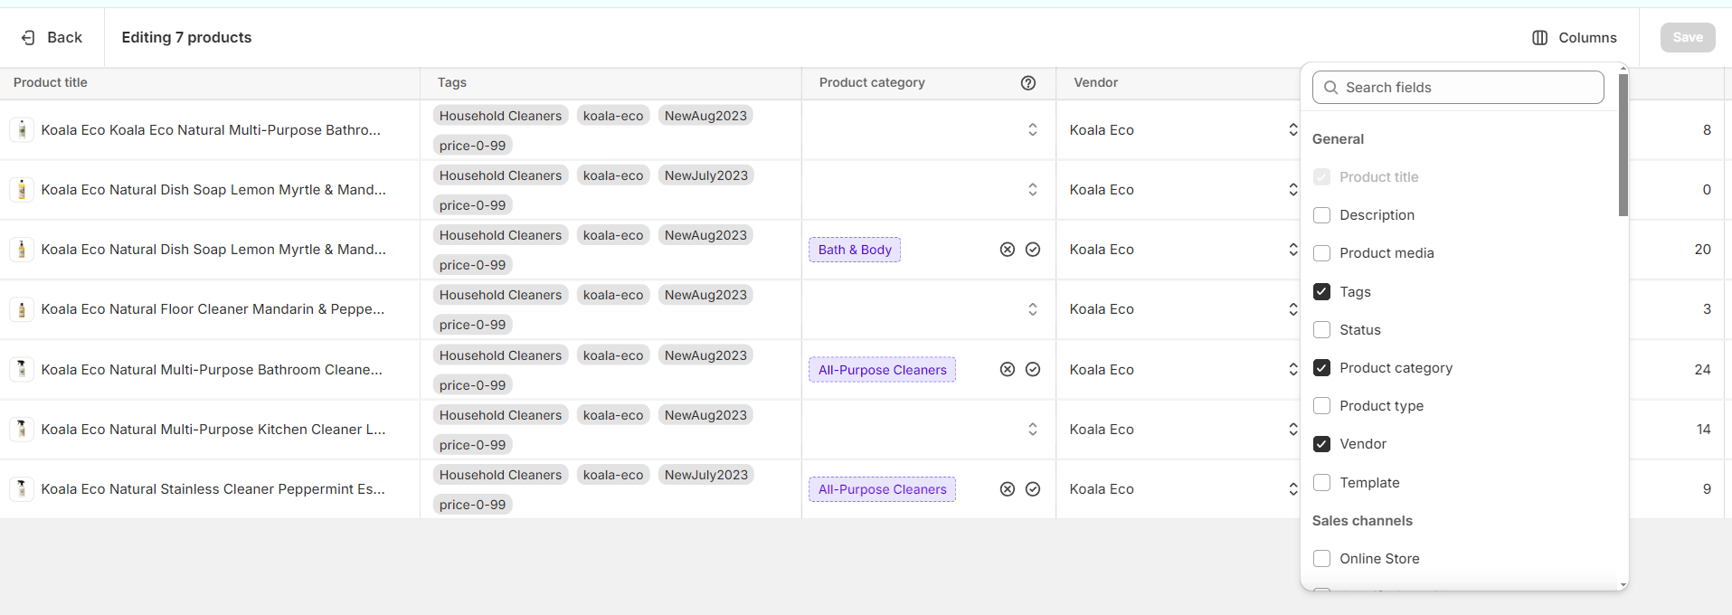Enable the Description column checkbox

pyautogui.click(x=1321, y=215)
